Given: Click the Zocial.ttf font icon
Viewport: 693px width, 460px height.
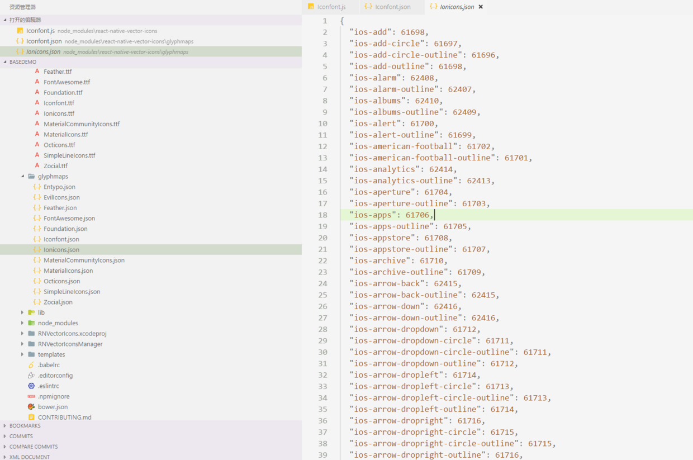Looking at the screenshot, I should click(37, 166).
